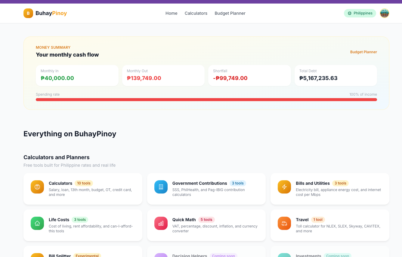Image resolution: width=402 pixels, height=257 pixels.
Task: Open Calculators in top navigation
Action: point(196,13)
